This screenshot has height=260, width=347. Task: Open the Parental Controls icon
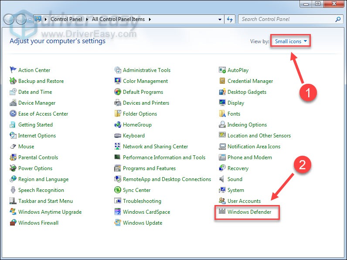[13, 157]
